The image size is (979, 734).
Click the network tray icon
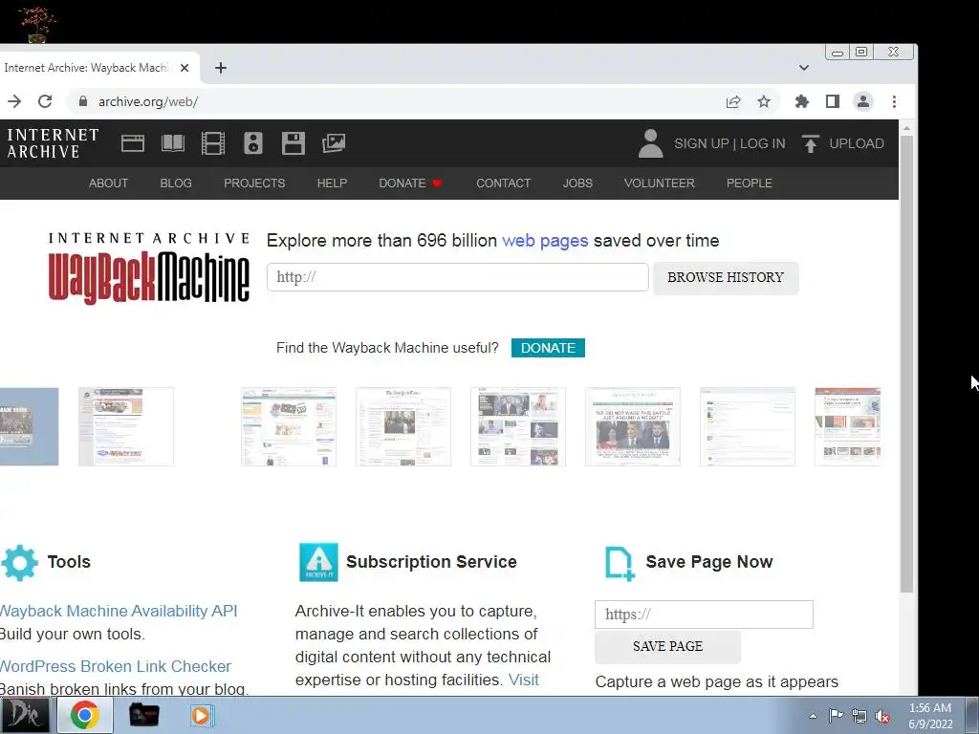pos(859,716)
